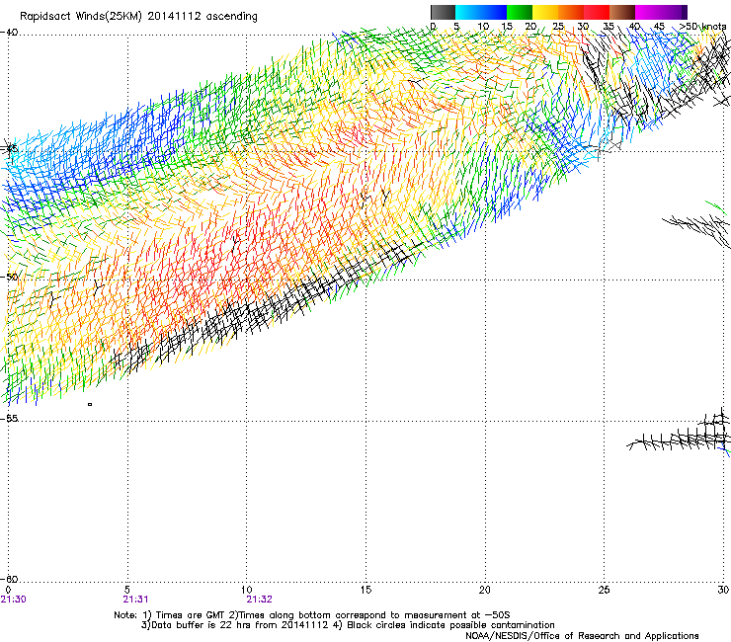Click the '21:31' time label
The image size is (731, 642).
(x=135, y=600)
